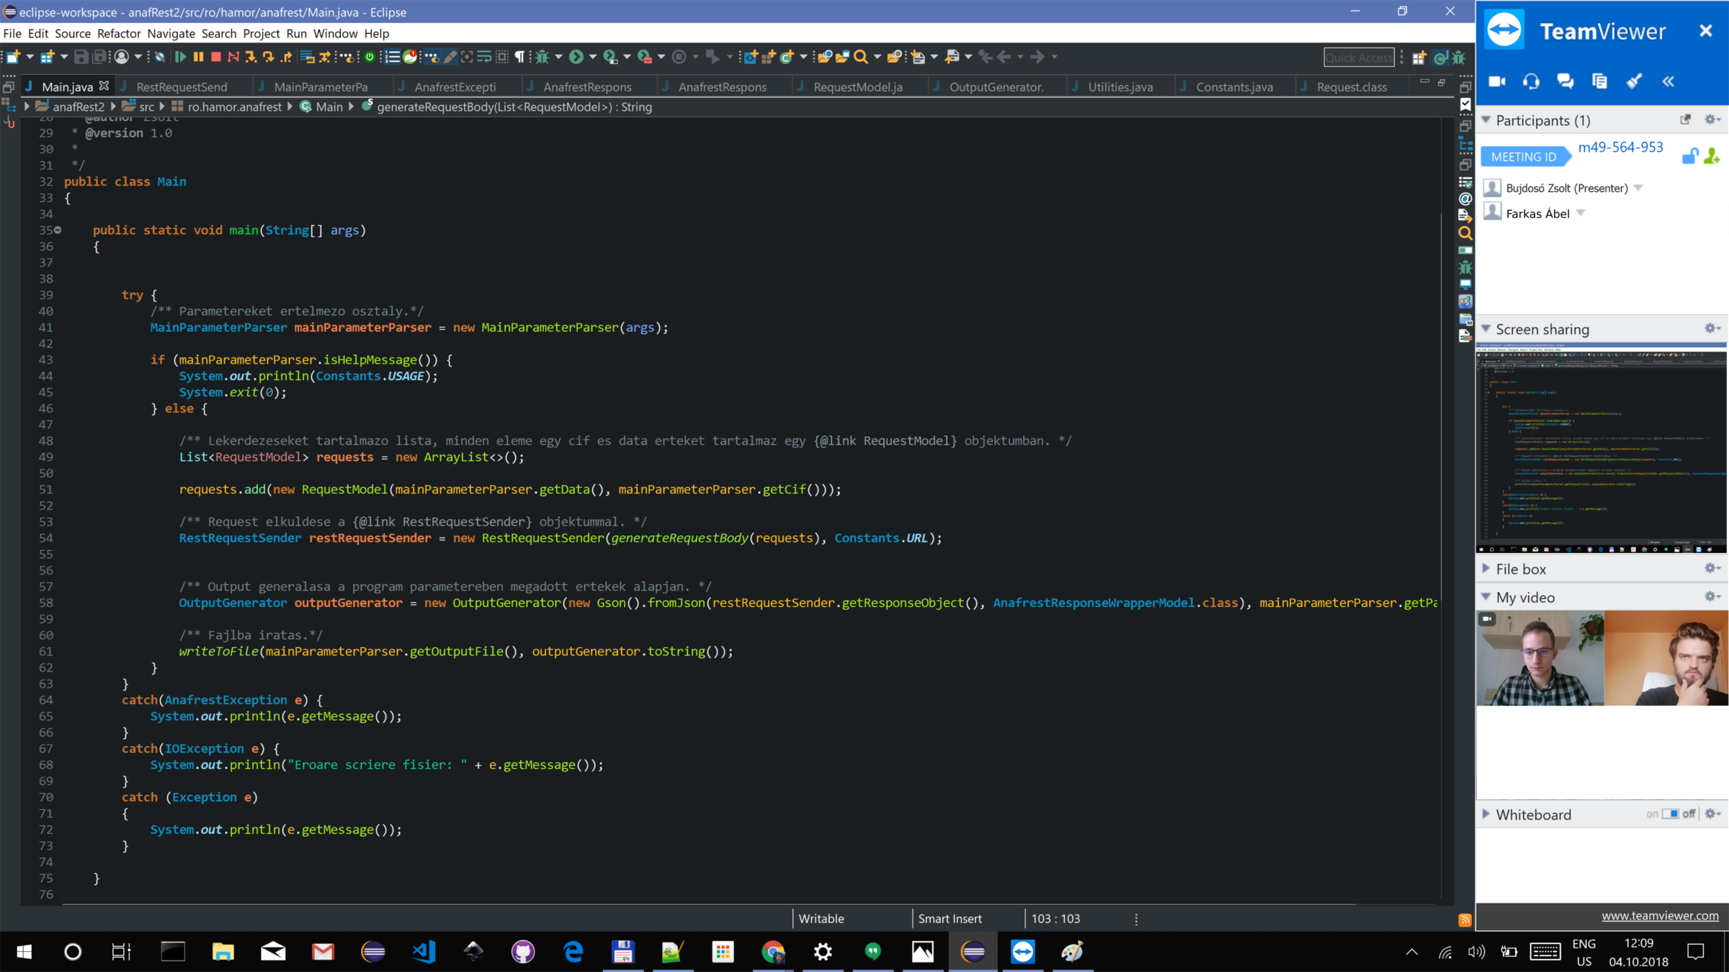Toggle Show Whitespace Characters pilcrow button
1729x972 pixels.
[519, 57]
